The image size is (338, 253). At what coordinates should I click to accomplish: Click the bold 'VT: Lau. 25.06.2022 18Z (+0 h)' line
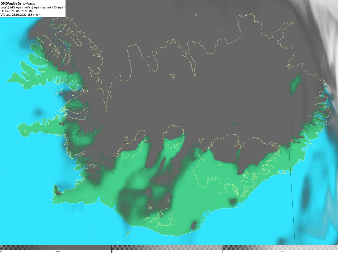point(21,15)
